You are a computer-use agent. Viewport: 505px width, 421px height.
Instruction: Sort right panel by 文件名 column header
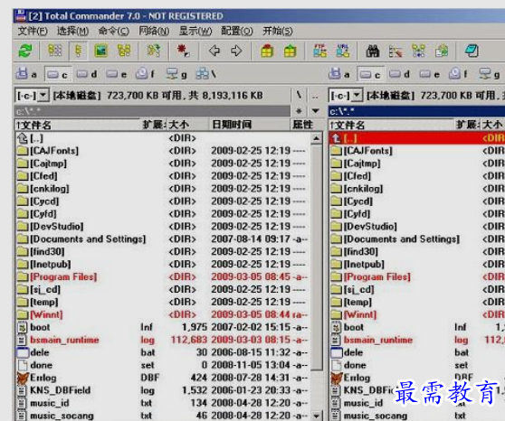pyautogui.click(x=391, y=125)
